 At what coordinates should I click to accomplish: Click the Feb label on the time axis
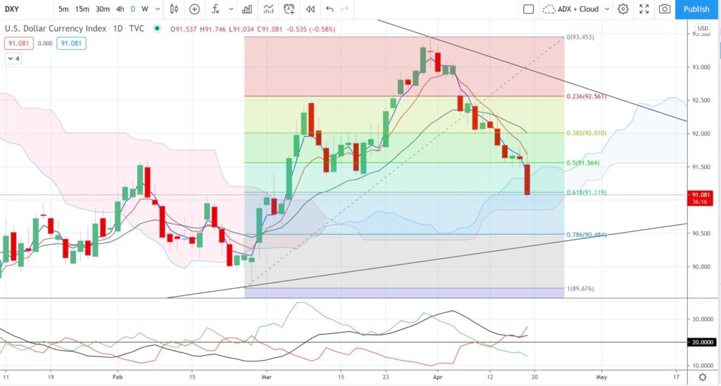click(118, 378)
